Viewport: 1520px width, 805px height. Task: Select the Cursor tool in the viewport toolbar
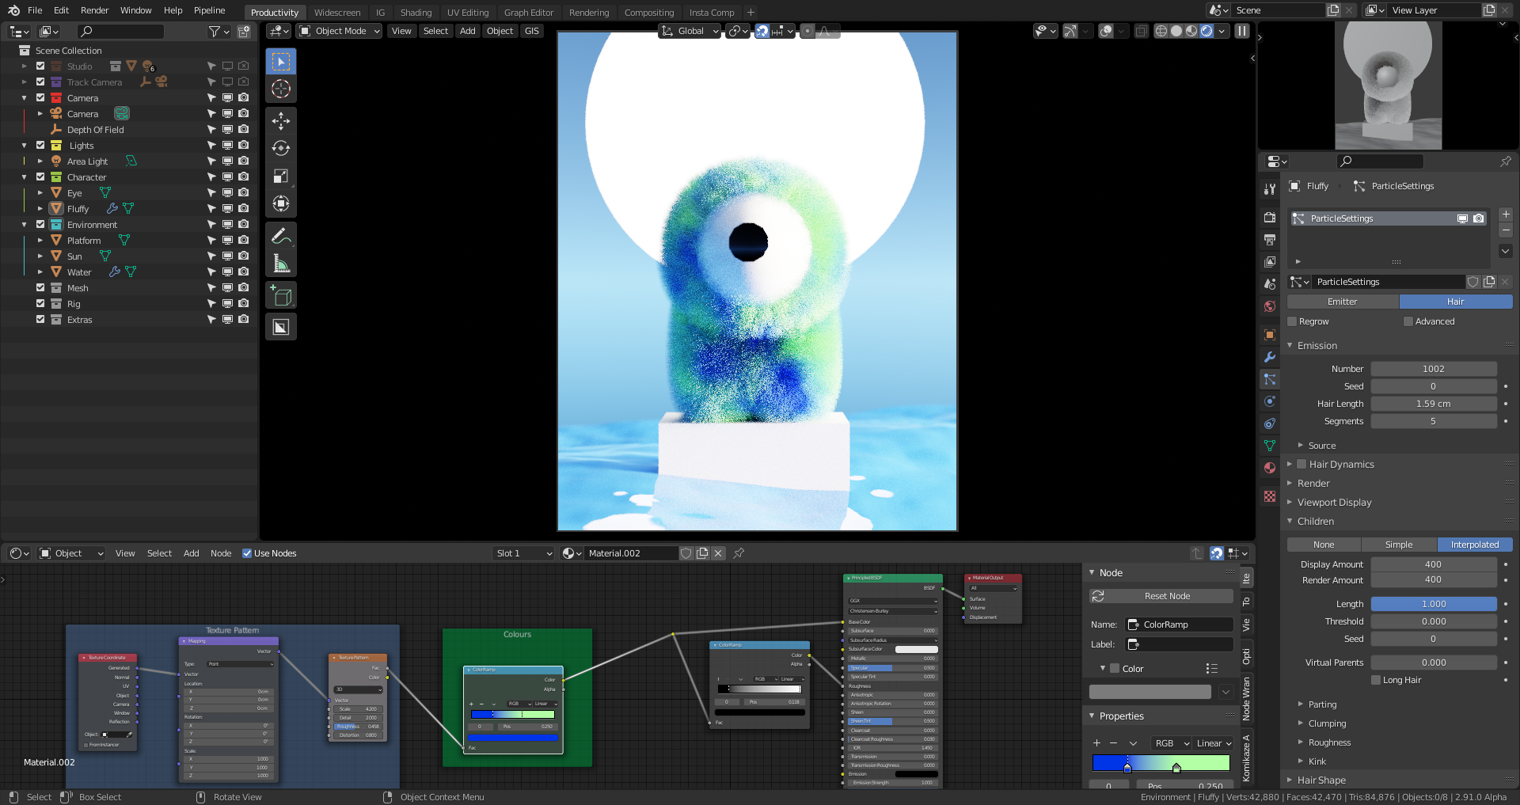[281, 89]
